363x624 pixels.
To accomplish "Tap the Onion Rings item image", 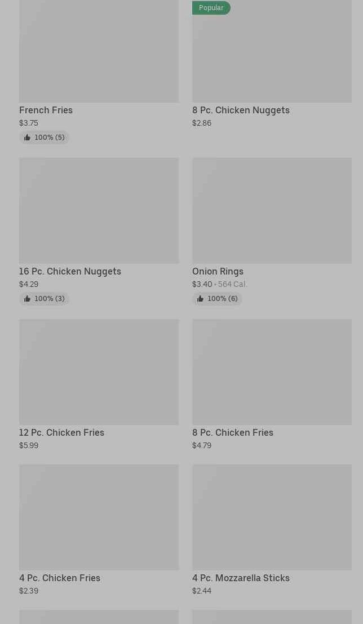I will point(272,210).
